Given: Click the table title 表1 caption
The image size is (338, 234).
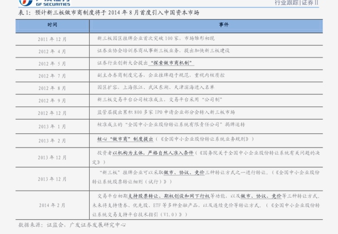Looking at the screenshot, I should point(109,13).
